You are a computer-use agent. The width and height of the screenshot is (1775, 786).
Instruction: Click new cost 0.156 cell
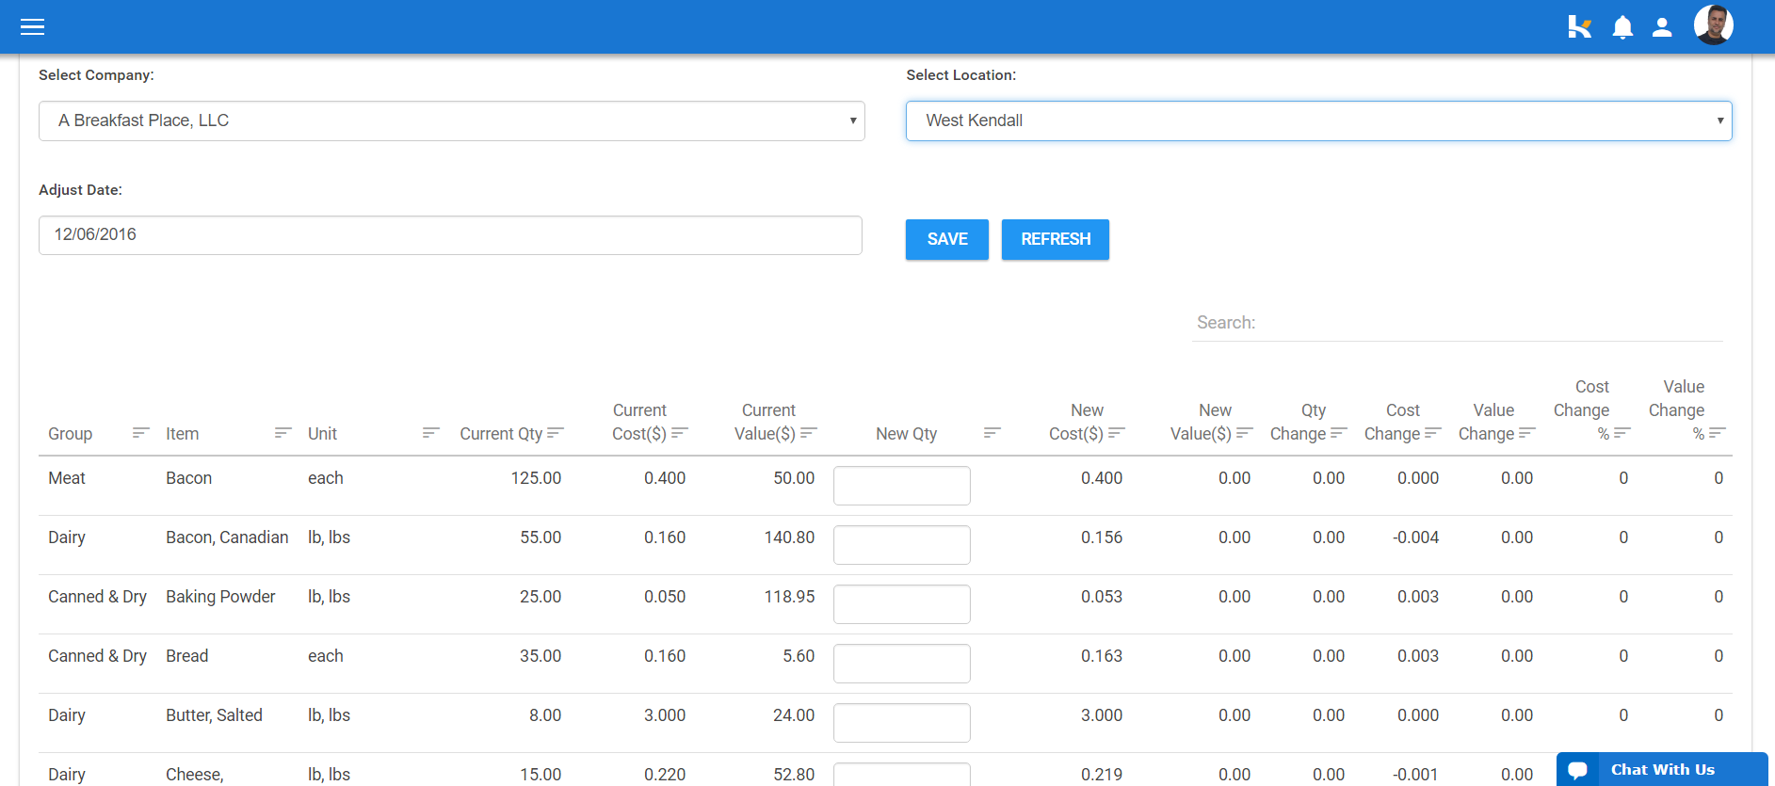1102,537
